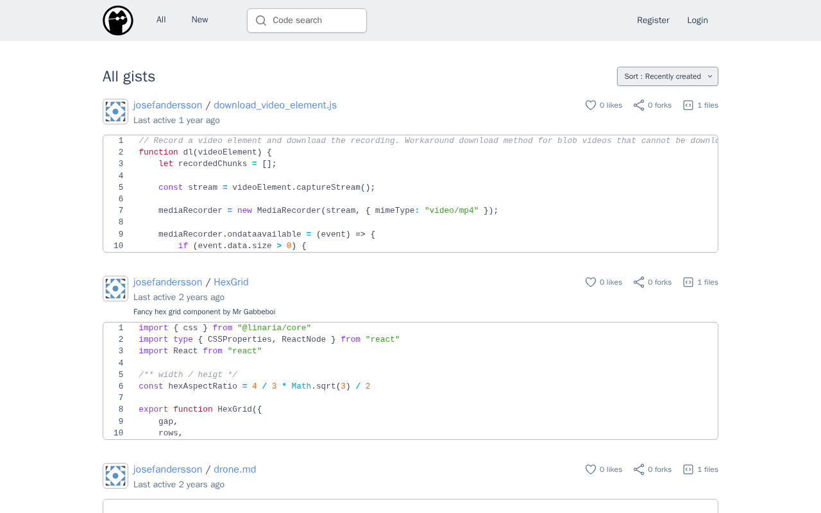Click the heart likes icon for HexGrid
Screen dimensions: 821x513
pyautogui.click(x=591, y=282)
